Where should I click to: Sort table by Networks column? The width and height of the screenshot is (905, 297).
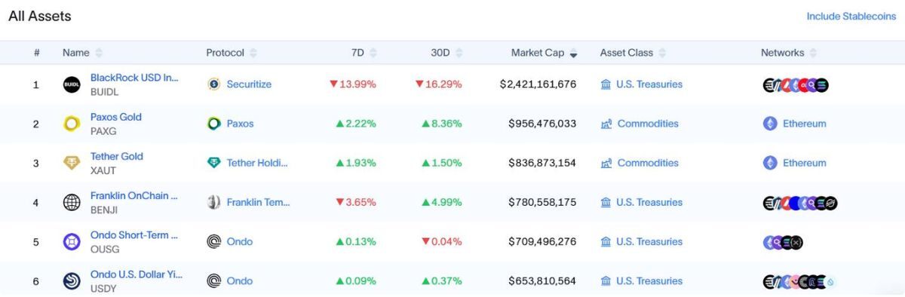[789, 53]
